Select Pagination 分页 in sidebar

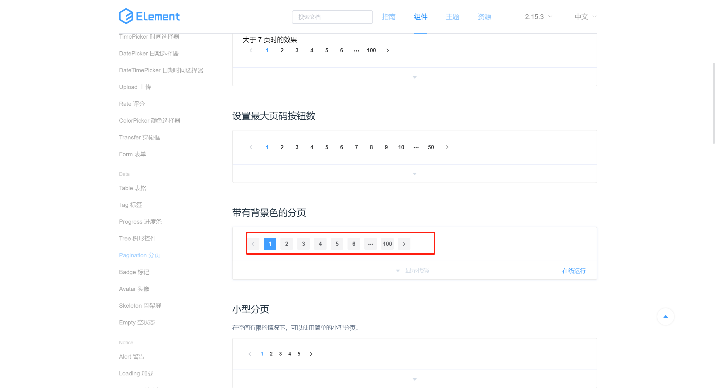(x=140, y=255)
